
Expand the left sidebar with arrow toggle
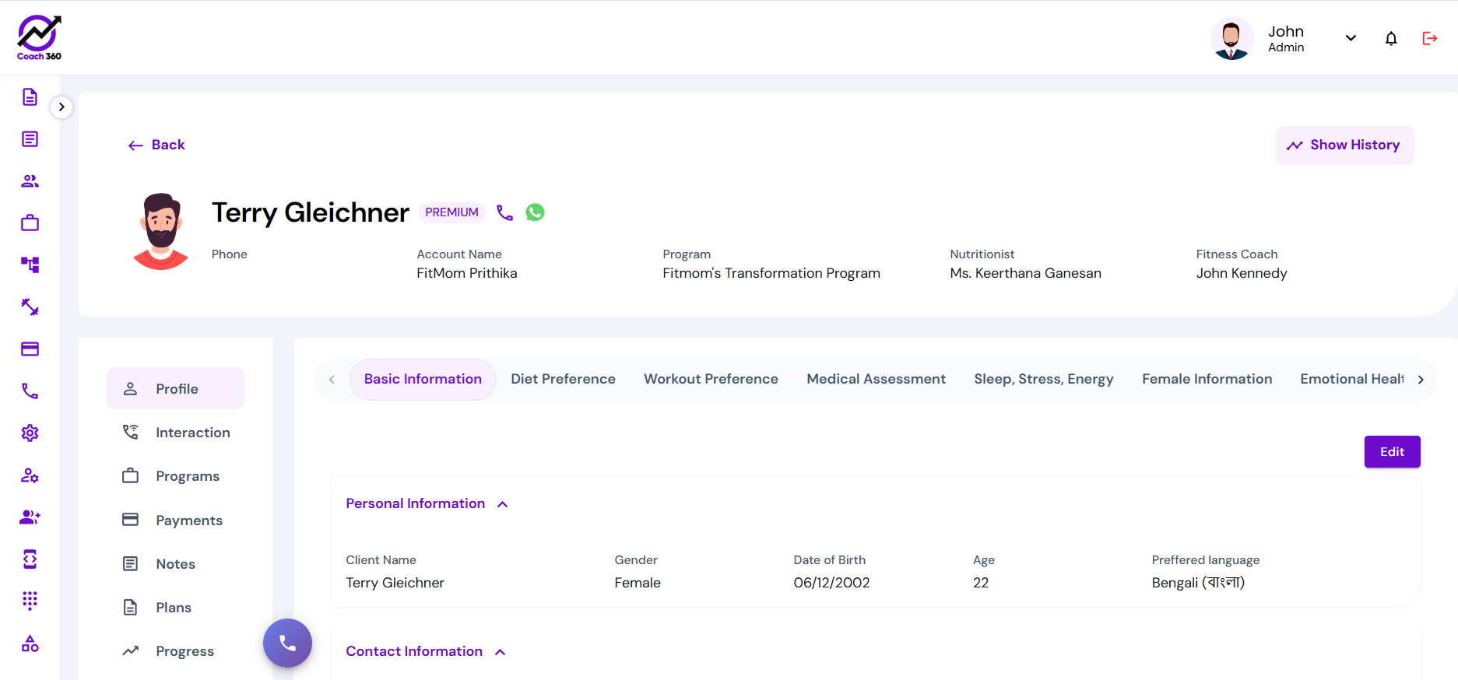61,107
